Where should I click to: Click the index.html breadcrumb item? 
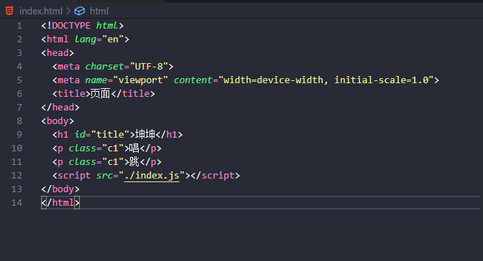[41, 11]
